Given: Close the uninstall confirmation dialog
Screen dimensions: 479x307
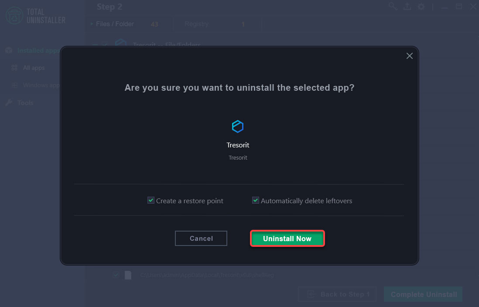Looking at the screenshot, I should 409,56.
